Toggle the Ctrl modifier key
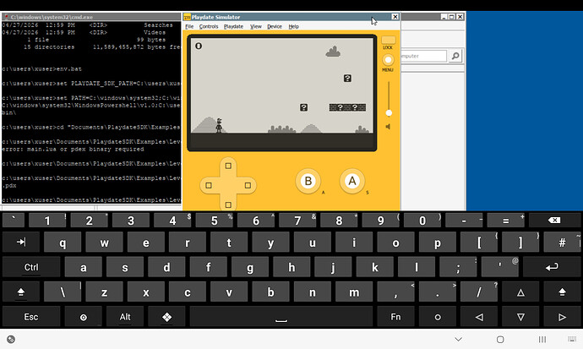Viewport: 583px width, 349px height. coord(31,267)
